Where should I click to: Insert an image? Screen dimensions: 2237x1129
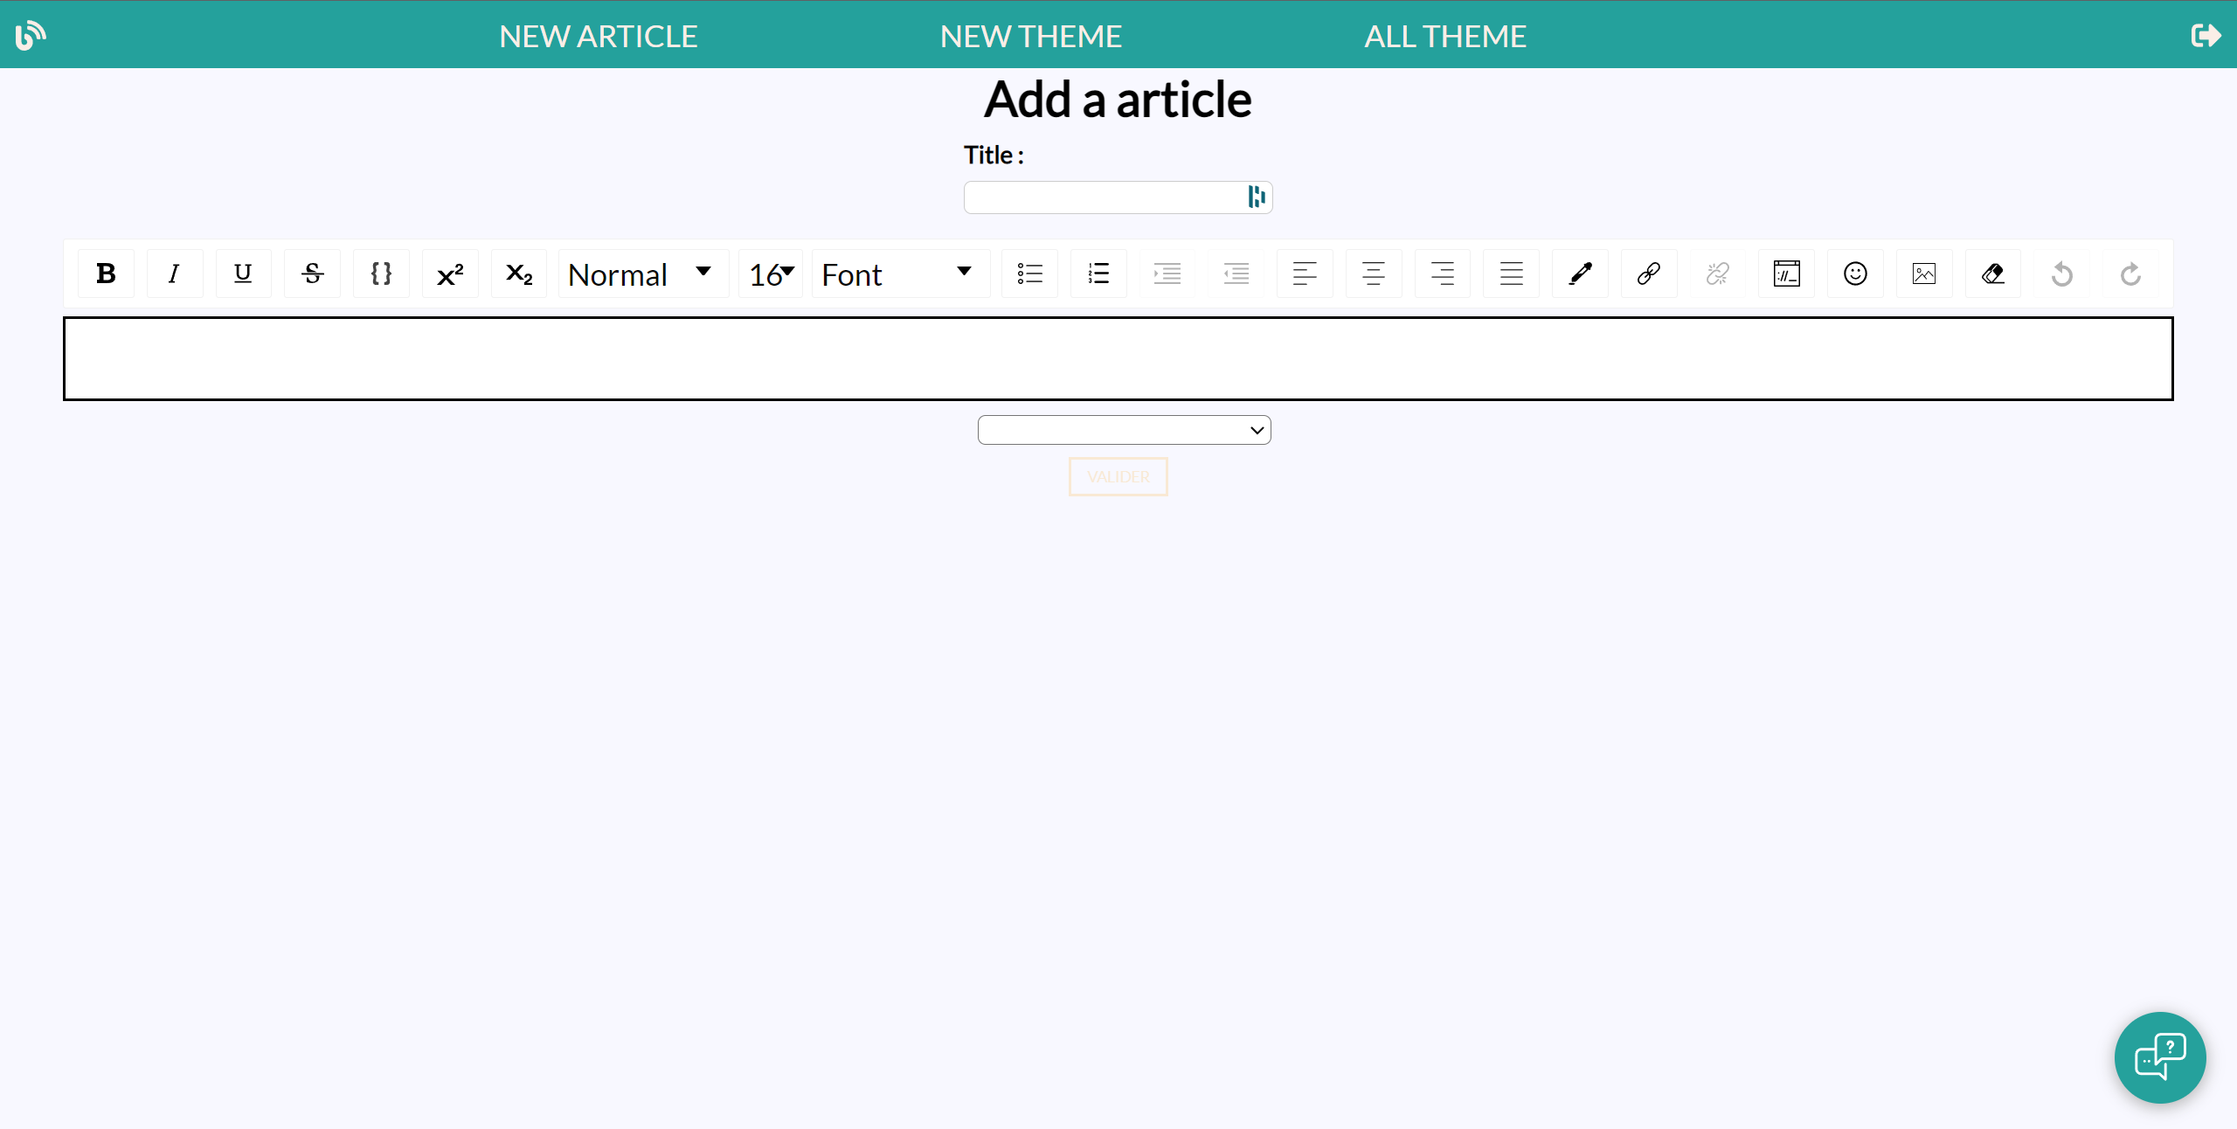pos(1924,274)
